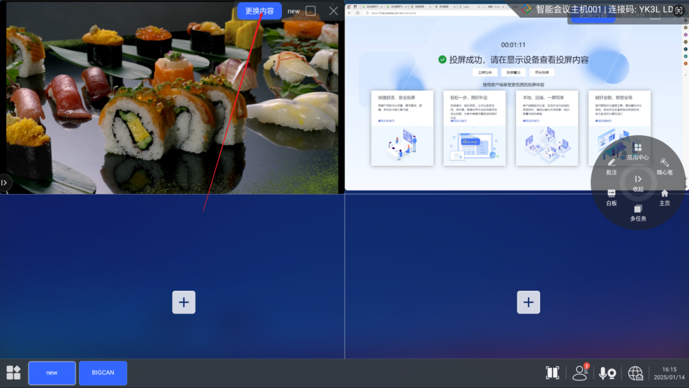This screenshot has height=388, width=689.
Task: Expand the left side panel arrow
Action: click(4, 183)
